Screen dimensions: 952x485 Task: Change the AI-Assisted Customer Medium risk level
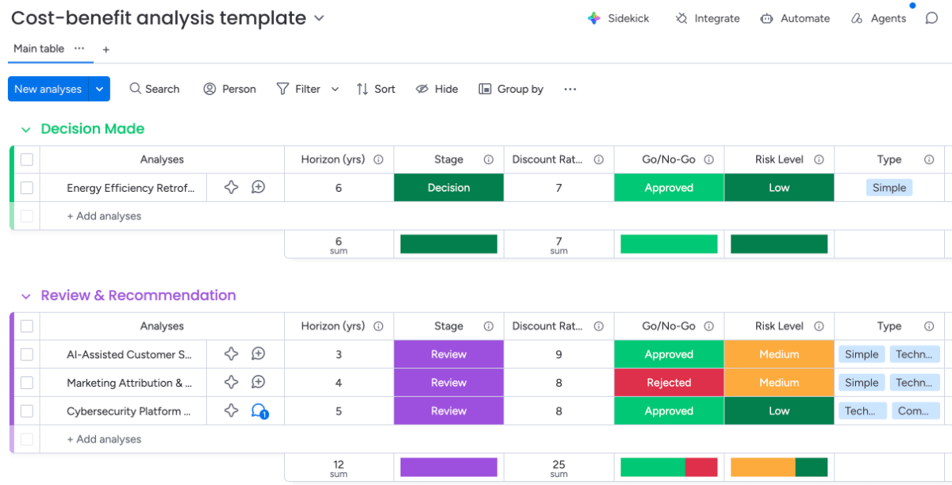(779, 354)
